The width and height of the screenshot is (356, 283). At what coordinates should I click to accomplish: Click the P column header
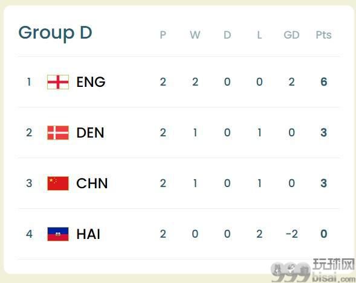click(163, 35)
